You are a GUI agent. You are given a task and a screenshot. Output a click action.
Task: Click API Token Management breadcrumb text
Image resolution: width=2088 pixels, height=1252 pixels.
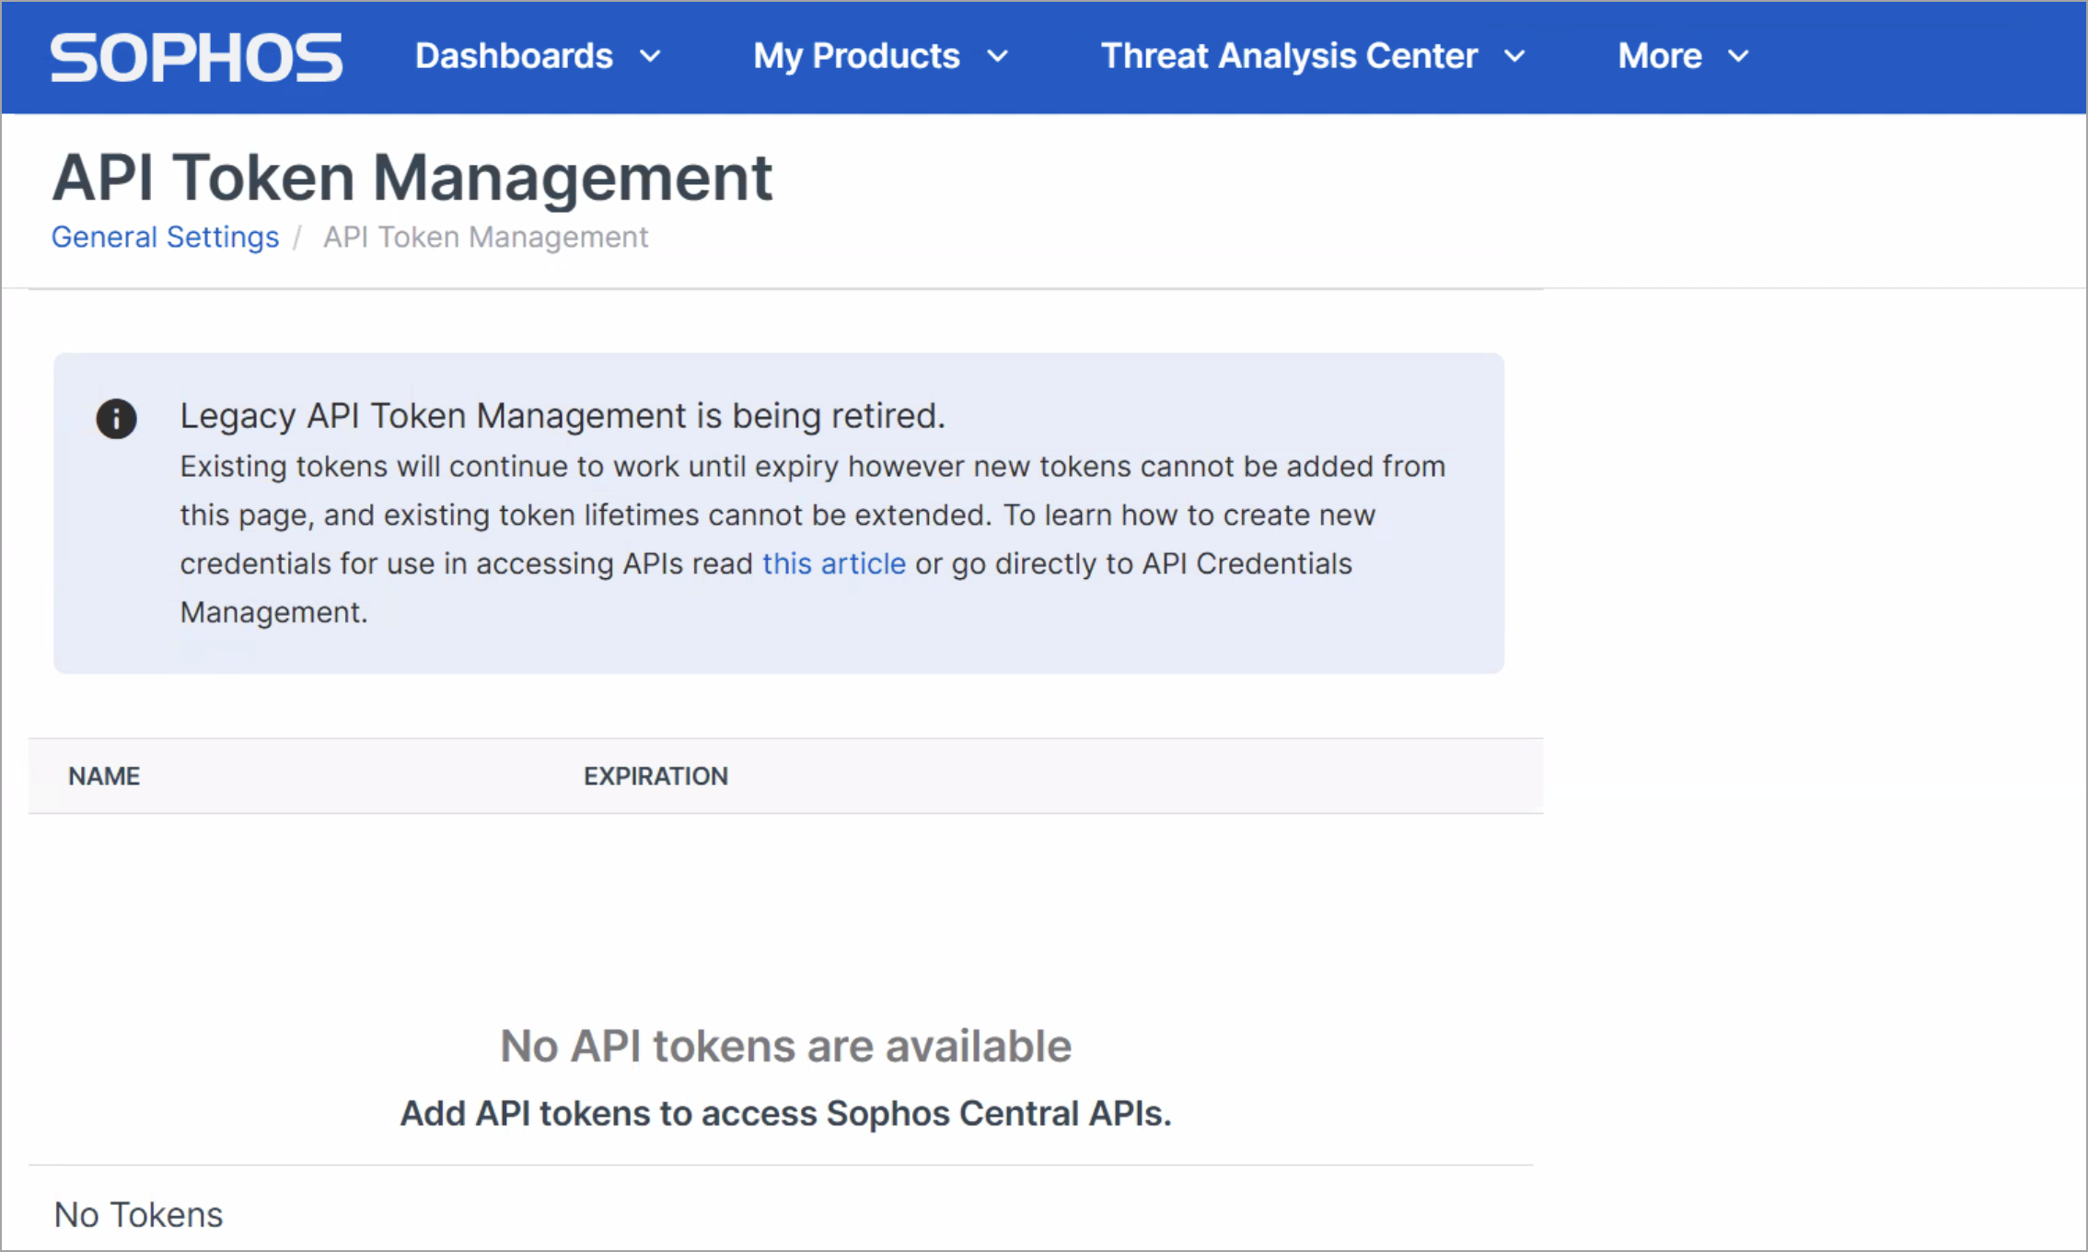pyautogui.click(x=485, y=238)
